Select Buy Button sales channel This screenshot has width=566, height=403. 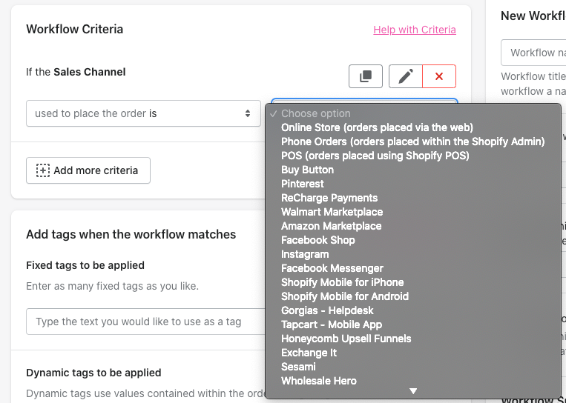(413, 170)
